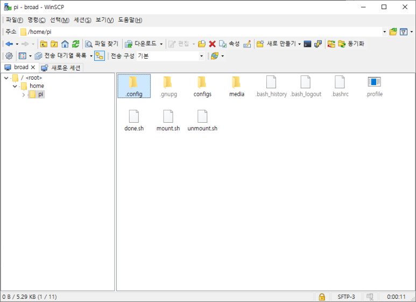This screenshot has width=416, height=302.
Task: Collapse the home folder in tree
Action: [15, 86]
